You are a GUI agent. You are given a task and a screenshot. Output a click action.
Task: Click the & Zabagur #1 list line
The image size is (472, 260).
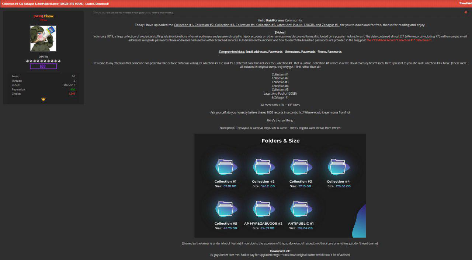[280, 97]
